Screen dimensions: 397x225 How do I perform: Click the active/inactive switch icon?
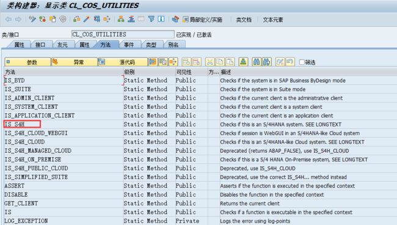coord(42,19)
